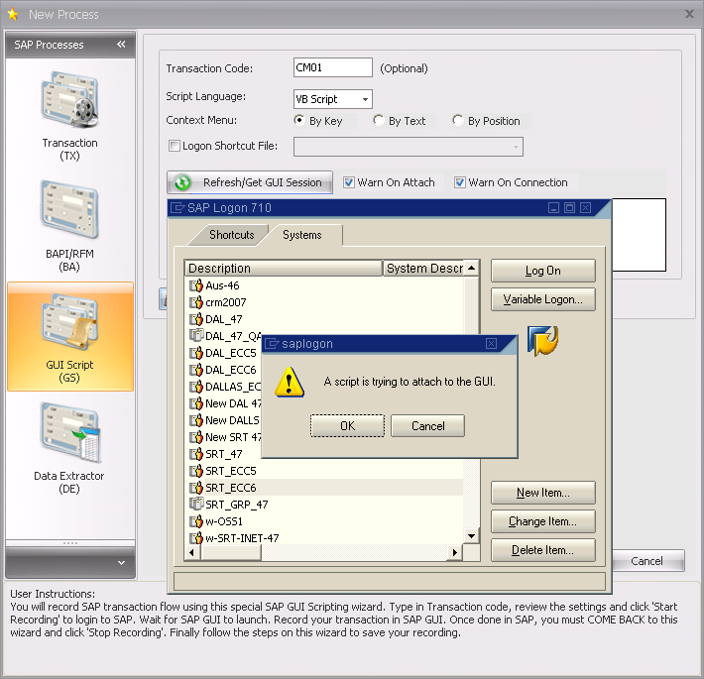Expand the bottom chevron of the sidebar panel

[121, 563]
